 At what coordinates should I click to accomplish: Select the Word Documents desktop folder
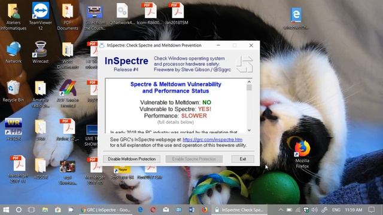68,56
